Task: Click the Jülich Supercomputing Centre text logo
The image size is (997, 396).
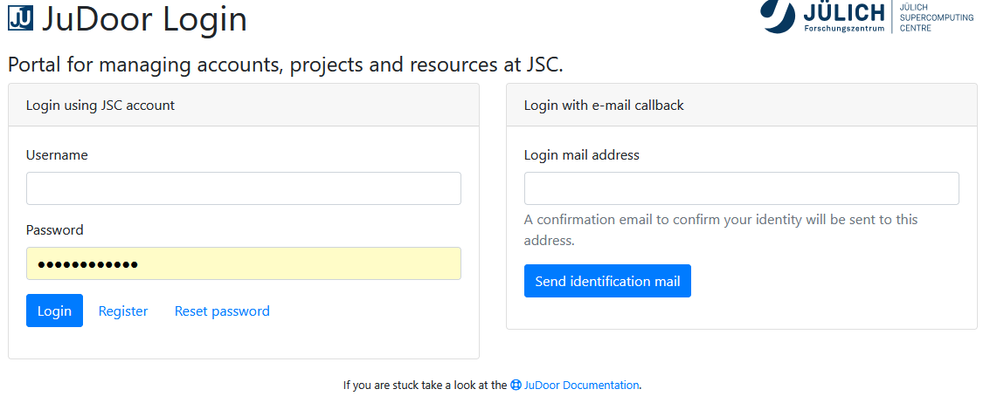Action: tap(936, 17)
